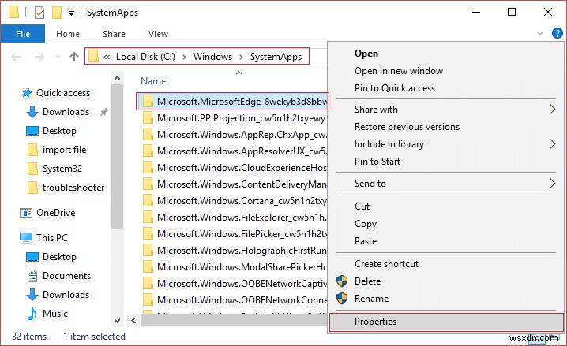Viewport: 567px width, 346px height.
Task: Open the Music folder in navigation pane
Action: (x=55, y=314)
